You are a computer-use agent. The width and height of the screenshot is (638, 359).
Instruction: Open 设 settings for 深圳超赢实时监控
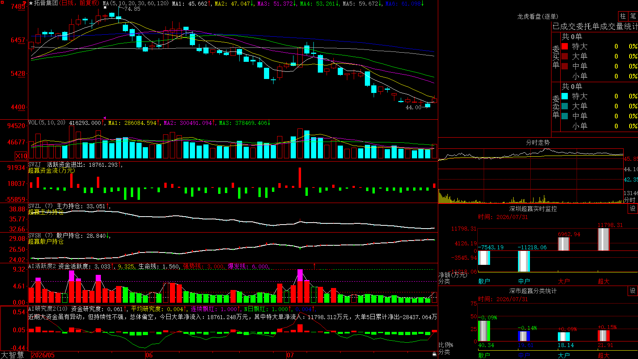pos(632,209)
